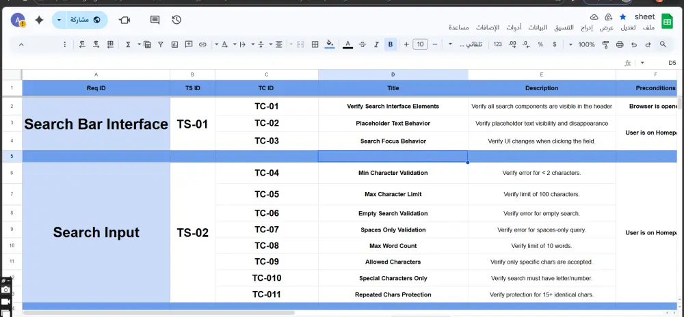This screenshot has height=317, width=684.
Task: Open the vertical align dropdown
Action: click(258, 44)
